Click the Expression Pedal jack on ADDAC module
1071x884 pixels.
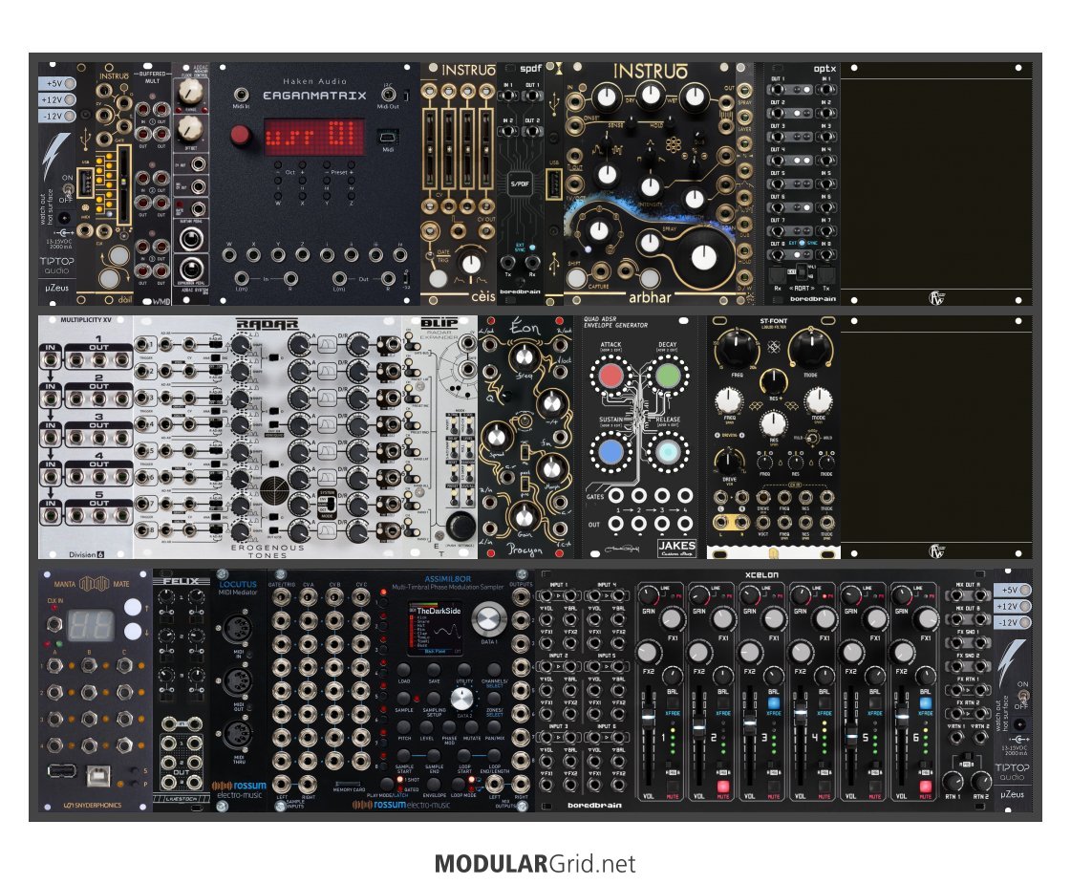(x=190, y=269)
